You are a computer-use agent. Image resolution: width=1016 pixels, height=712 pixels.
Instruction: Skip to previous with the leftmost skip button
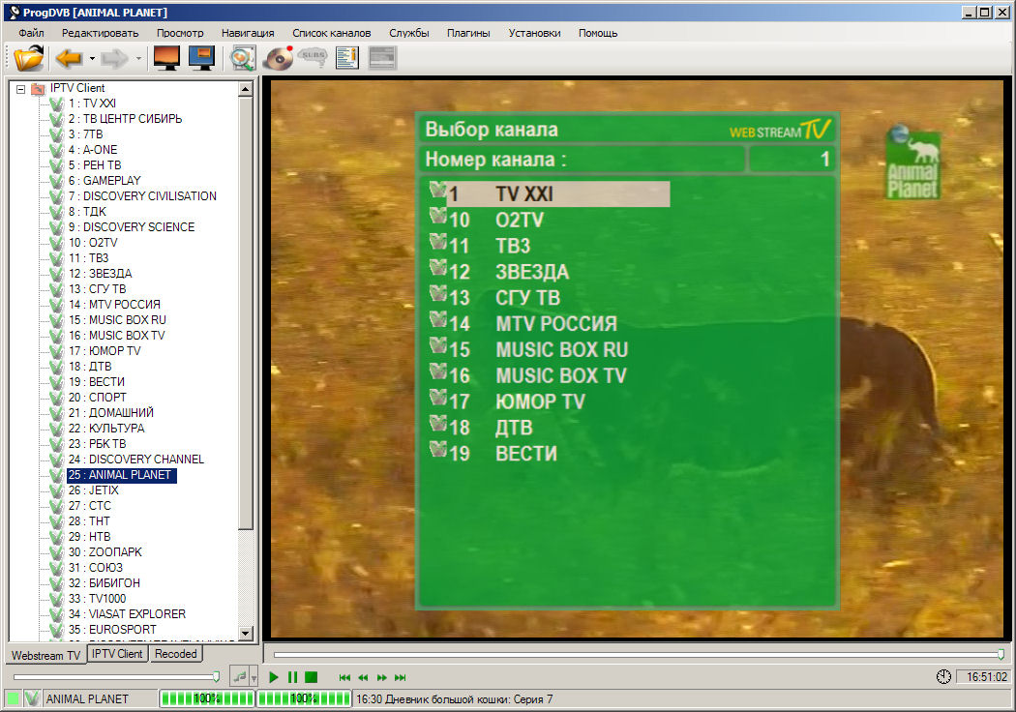tap(344, 678)
